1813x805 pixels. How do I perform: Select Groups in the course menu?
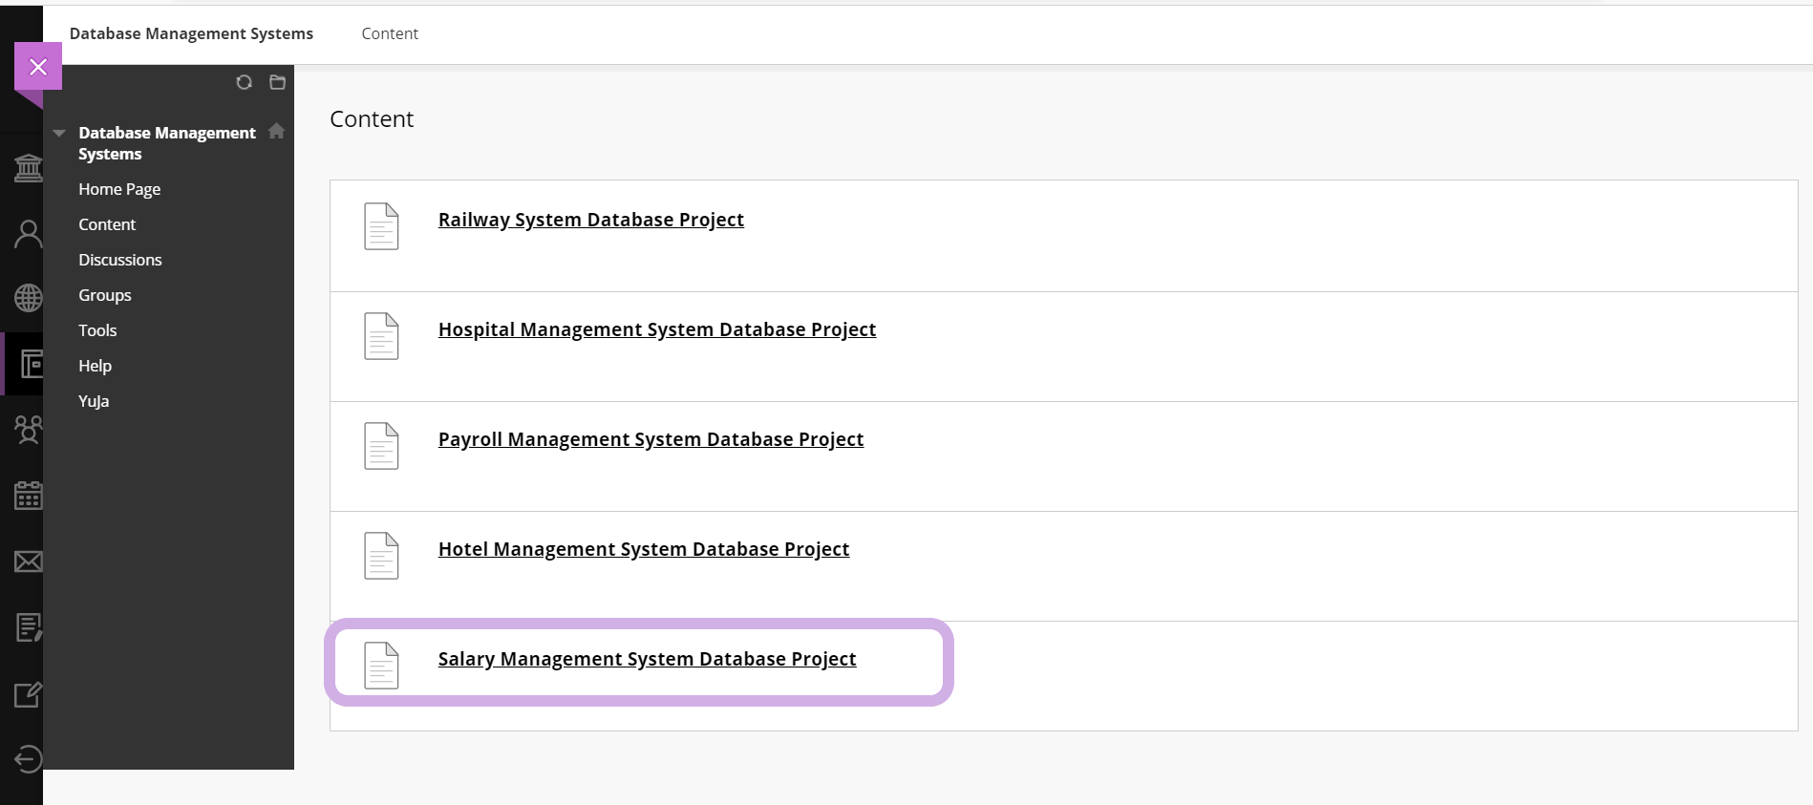(105, 295)
